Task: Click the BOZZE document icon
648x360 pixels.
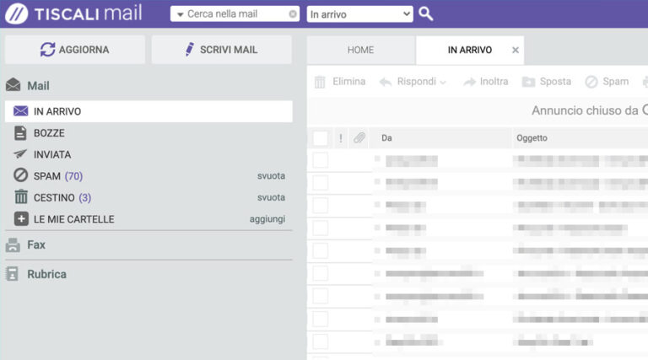Action: click(20, 133)
